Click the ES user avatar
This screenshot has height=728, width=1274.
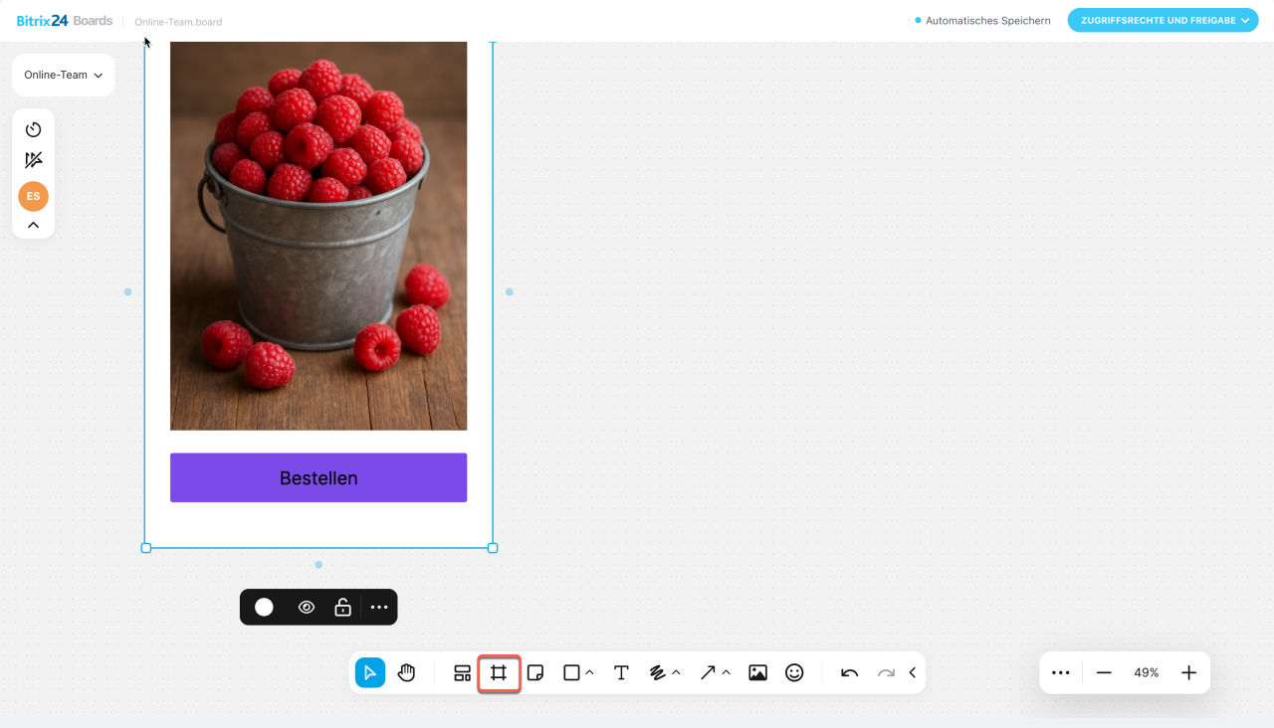(34, 196)
